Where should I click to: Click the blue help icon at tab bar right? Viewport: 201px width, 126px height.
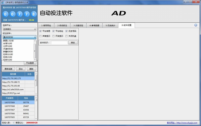196,25
